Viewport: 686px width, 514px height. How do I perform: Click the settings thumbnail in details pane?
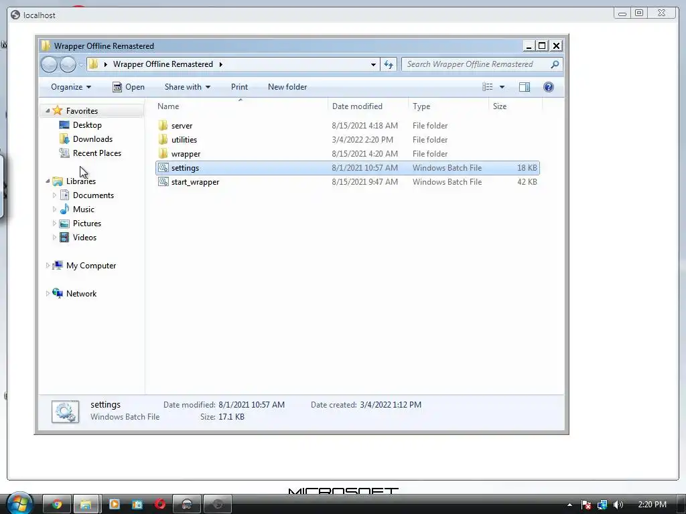click(65, 412)
